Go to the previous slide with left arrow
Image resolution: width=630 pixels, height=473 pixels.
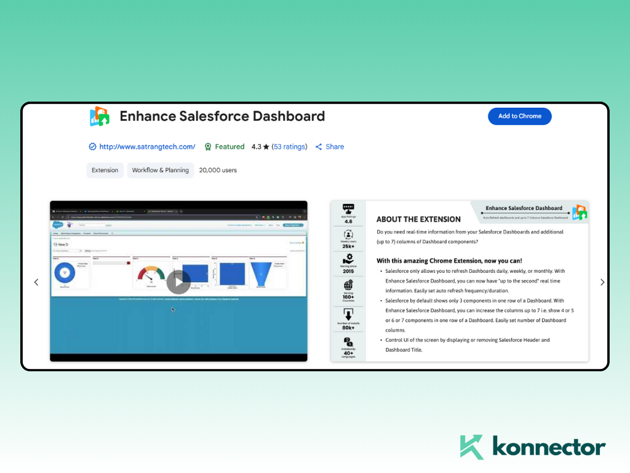click(36, 282)
